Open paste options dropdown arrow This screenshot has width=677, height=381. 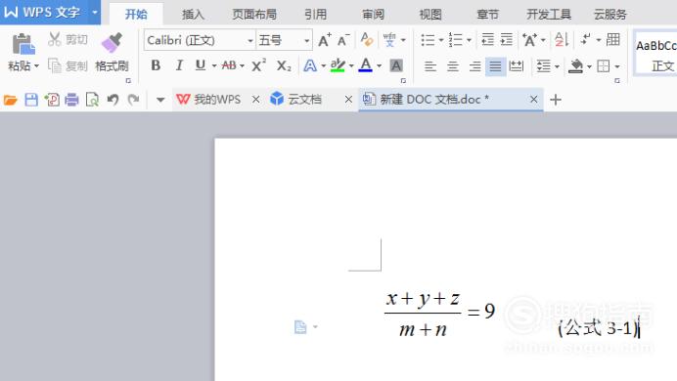tap(37, 66)
